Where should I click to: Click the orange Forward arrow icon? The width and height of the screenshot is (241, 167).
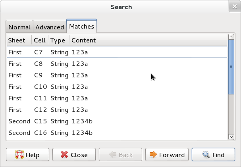click(153, 154)
